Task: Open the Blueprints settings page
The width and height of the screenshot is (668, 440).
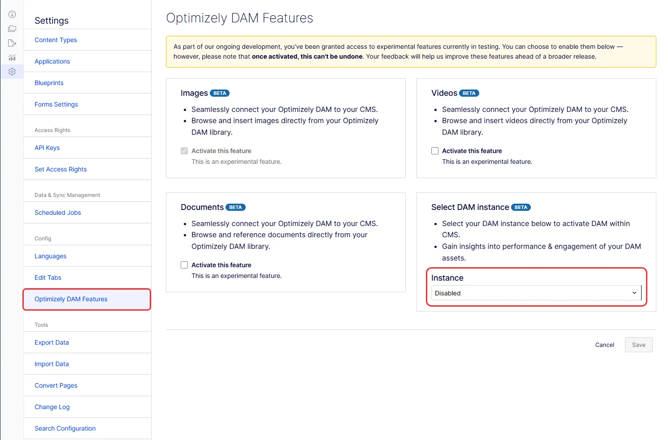Action: point(49,83)
